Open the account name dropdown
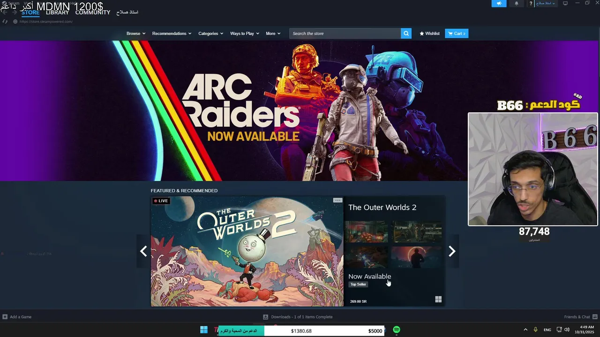The image size is (600, 337). tap(546, 3)
